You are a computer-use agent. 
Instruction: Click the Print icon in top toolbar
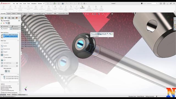coord(63,4)
